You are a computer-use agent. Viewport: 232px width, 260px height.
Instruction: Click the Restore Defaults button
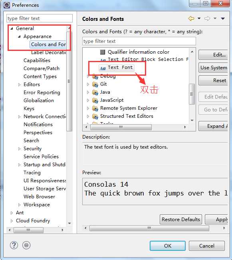(x=181, y=220)
